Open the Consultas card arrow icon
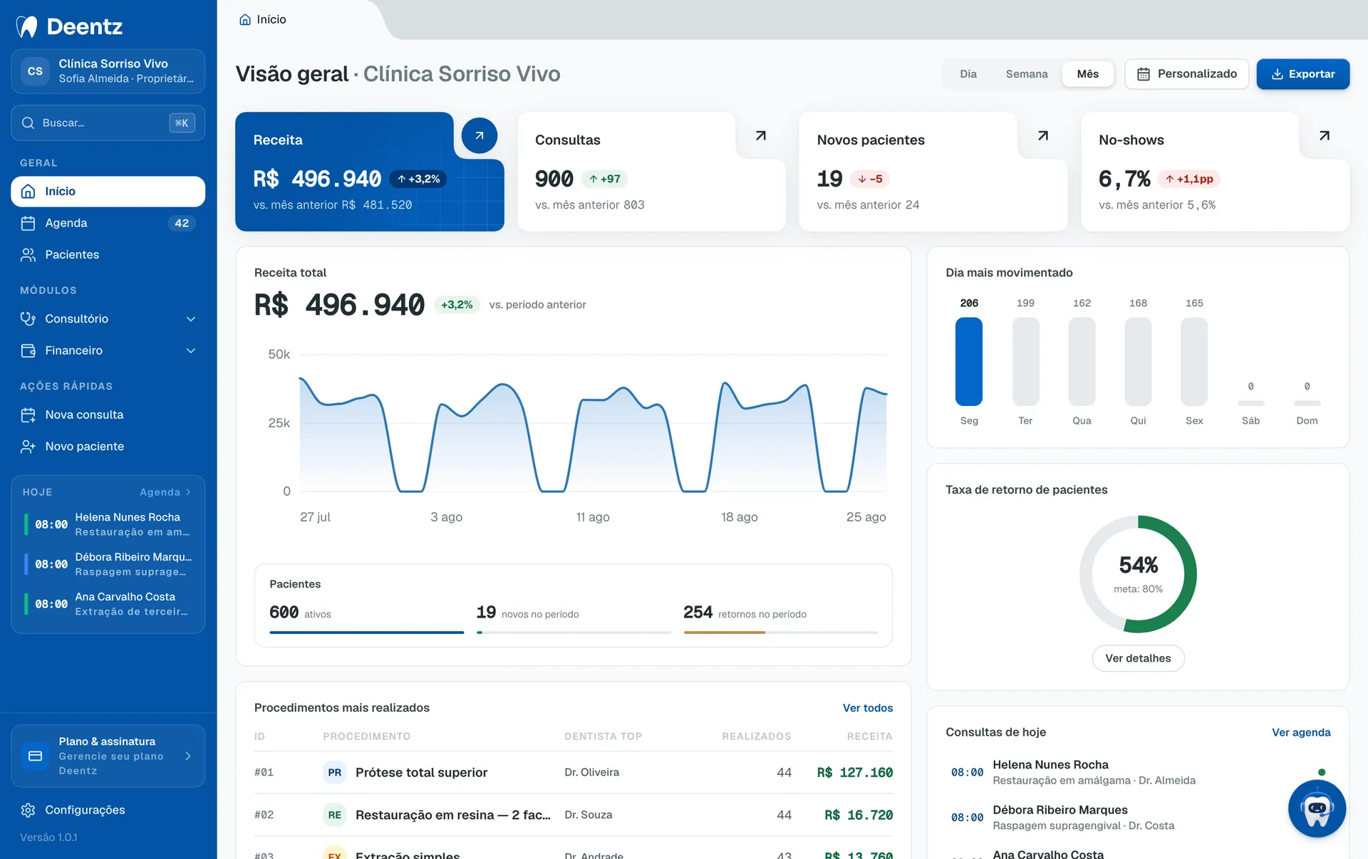 pos(761,135)
